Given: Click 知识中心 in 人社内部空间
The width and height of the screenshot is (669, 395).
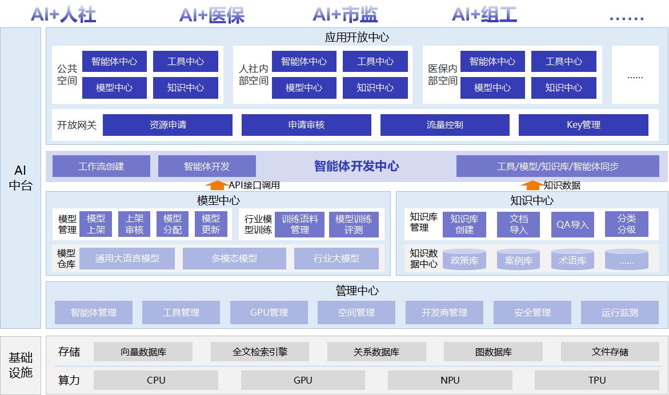Looking at the screenshot, I should pos(375,88).
